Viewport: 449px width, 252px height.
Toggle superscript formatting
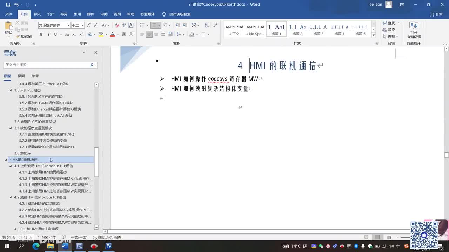(x=81, y=34)
